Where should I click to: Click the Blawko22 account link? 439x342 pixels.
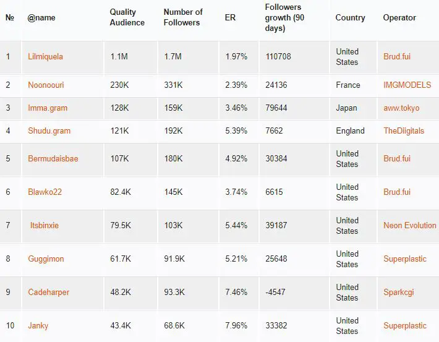click(45, 192)
